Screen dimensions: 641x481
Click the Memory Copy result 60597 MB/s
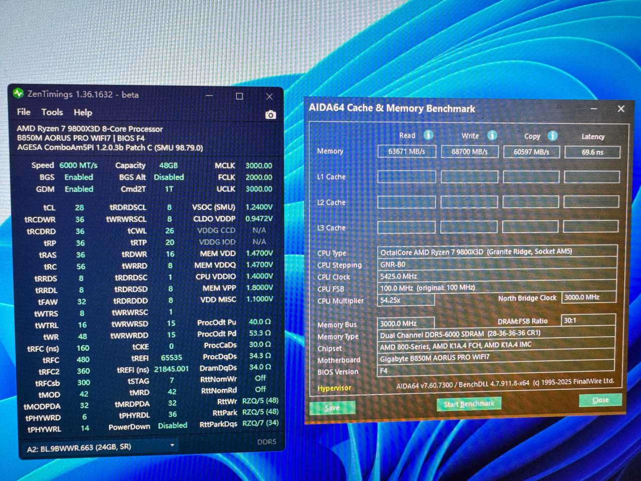pyautogui.click(x=531, y=152)
